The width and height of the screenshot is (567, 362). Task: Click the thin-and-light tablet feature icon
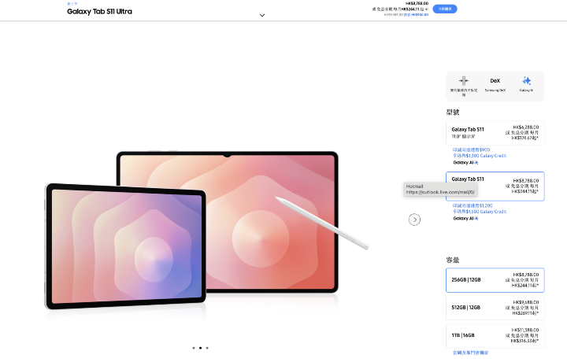[464, 81]
